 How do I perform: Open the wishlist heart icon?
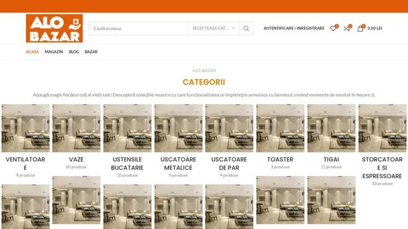coord(333,28)
